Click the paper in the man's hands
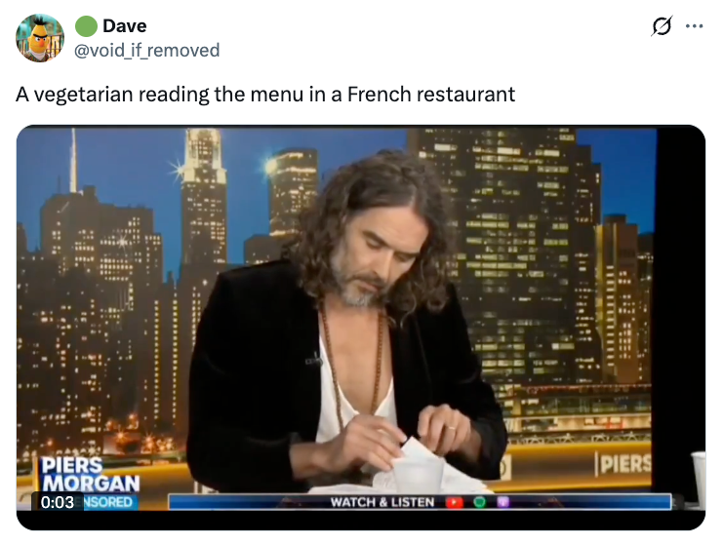723x544 pixels. pos(418,463)
